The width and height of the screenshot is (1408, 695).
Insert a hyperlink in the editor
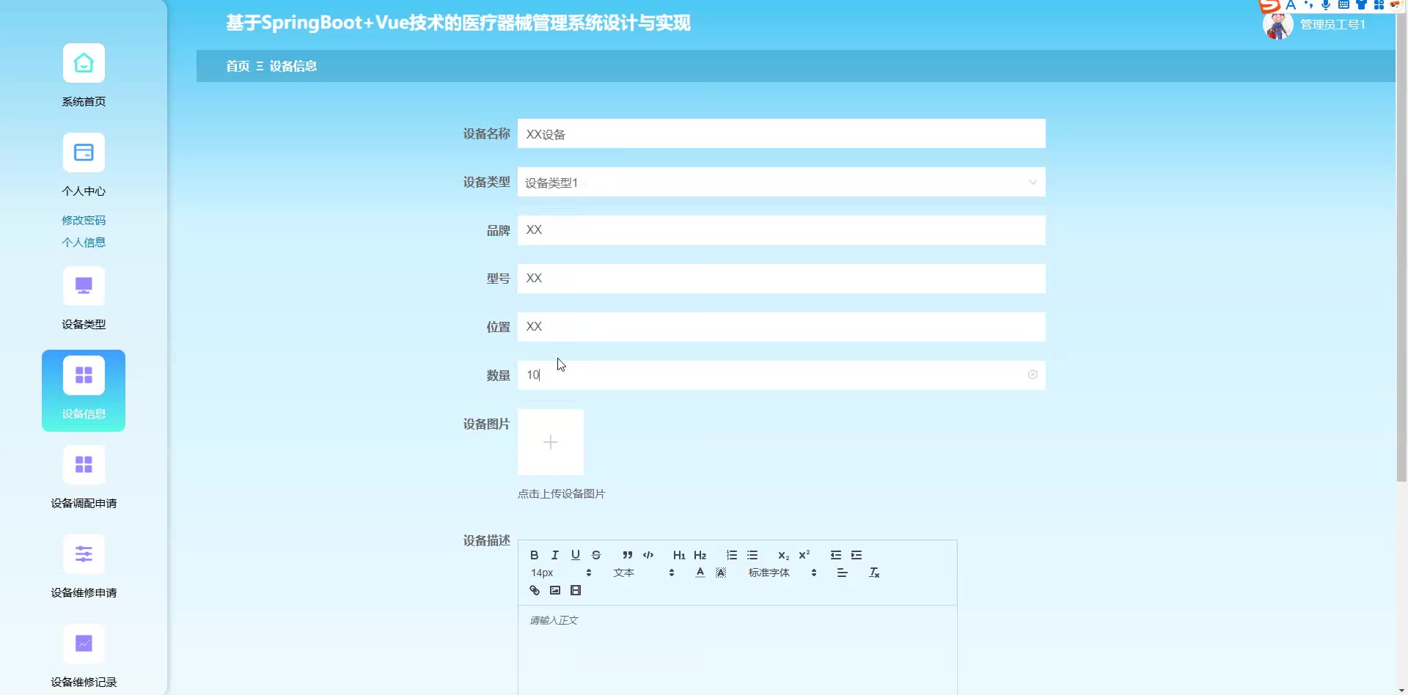click(x=535, y=590)
